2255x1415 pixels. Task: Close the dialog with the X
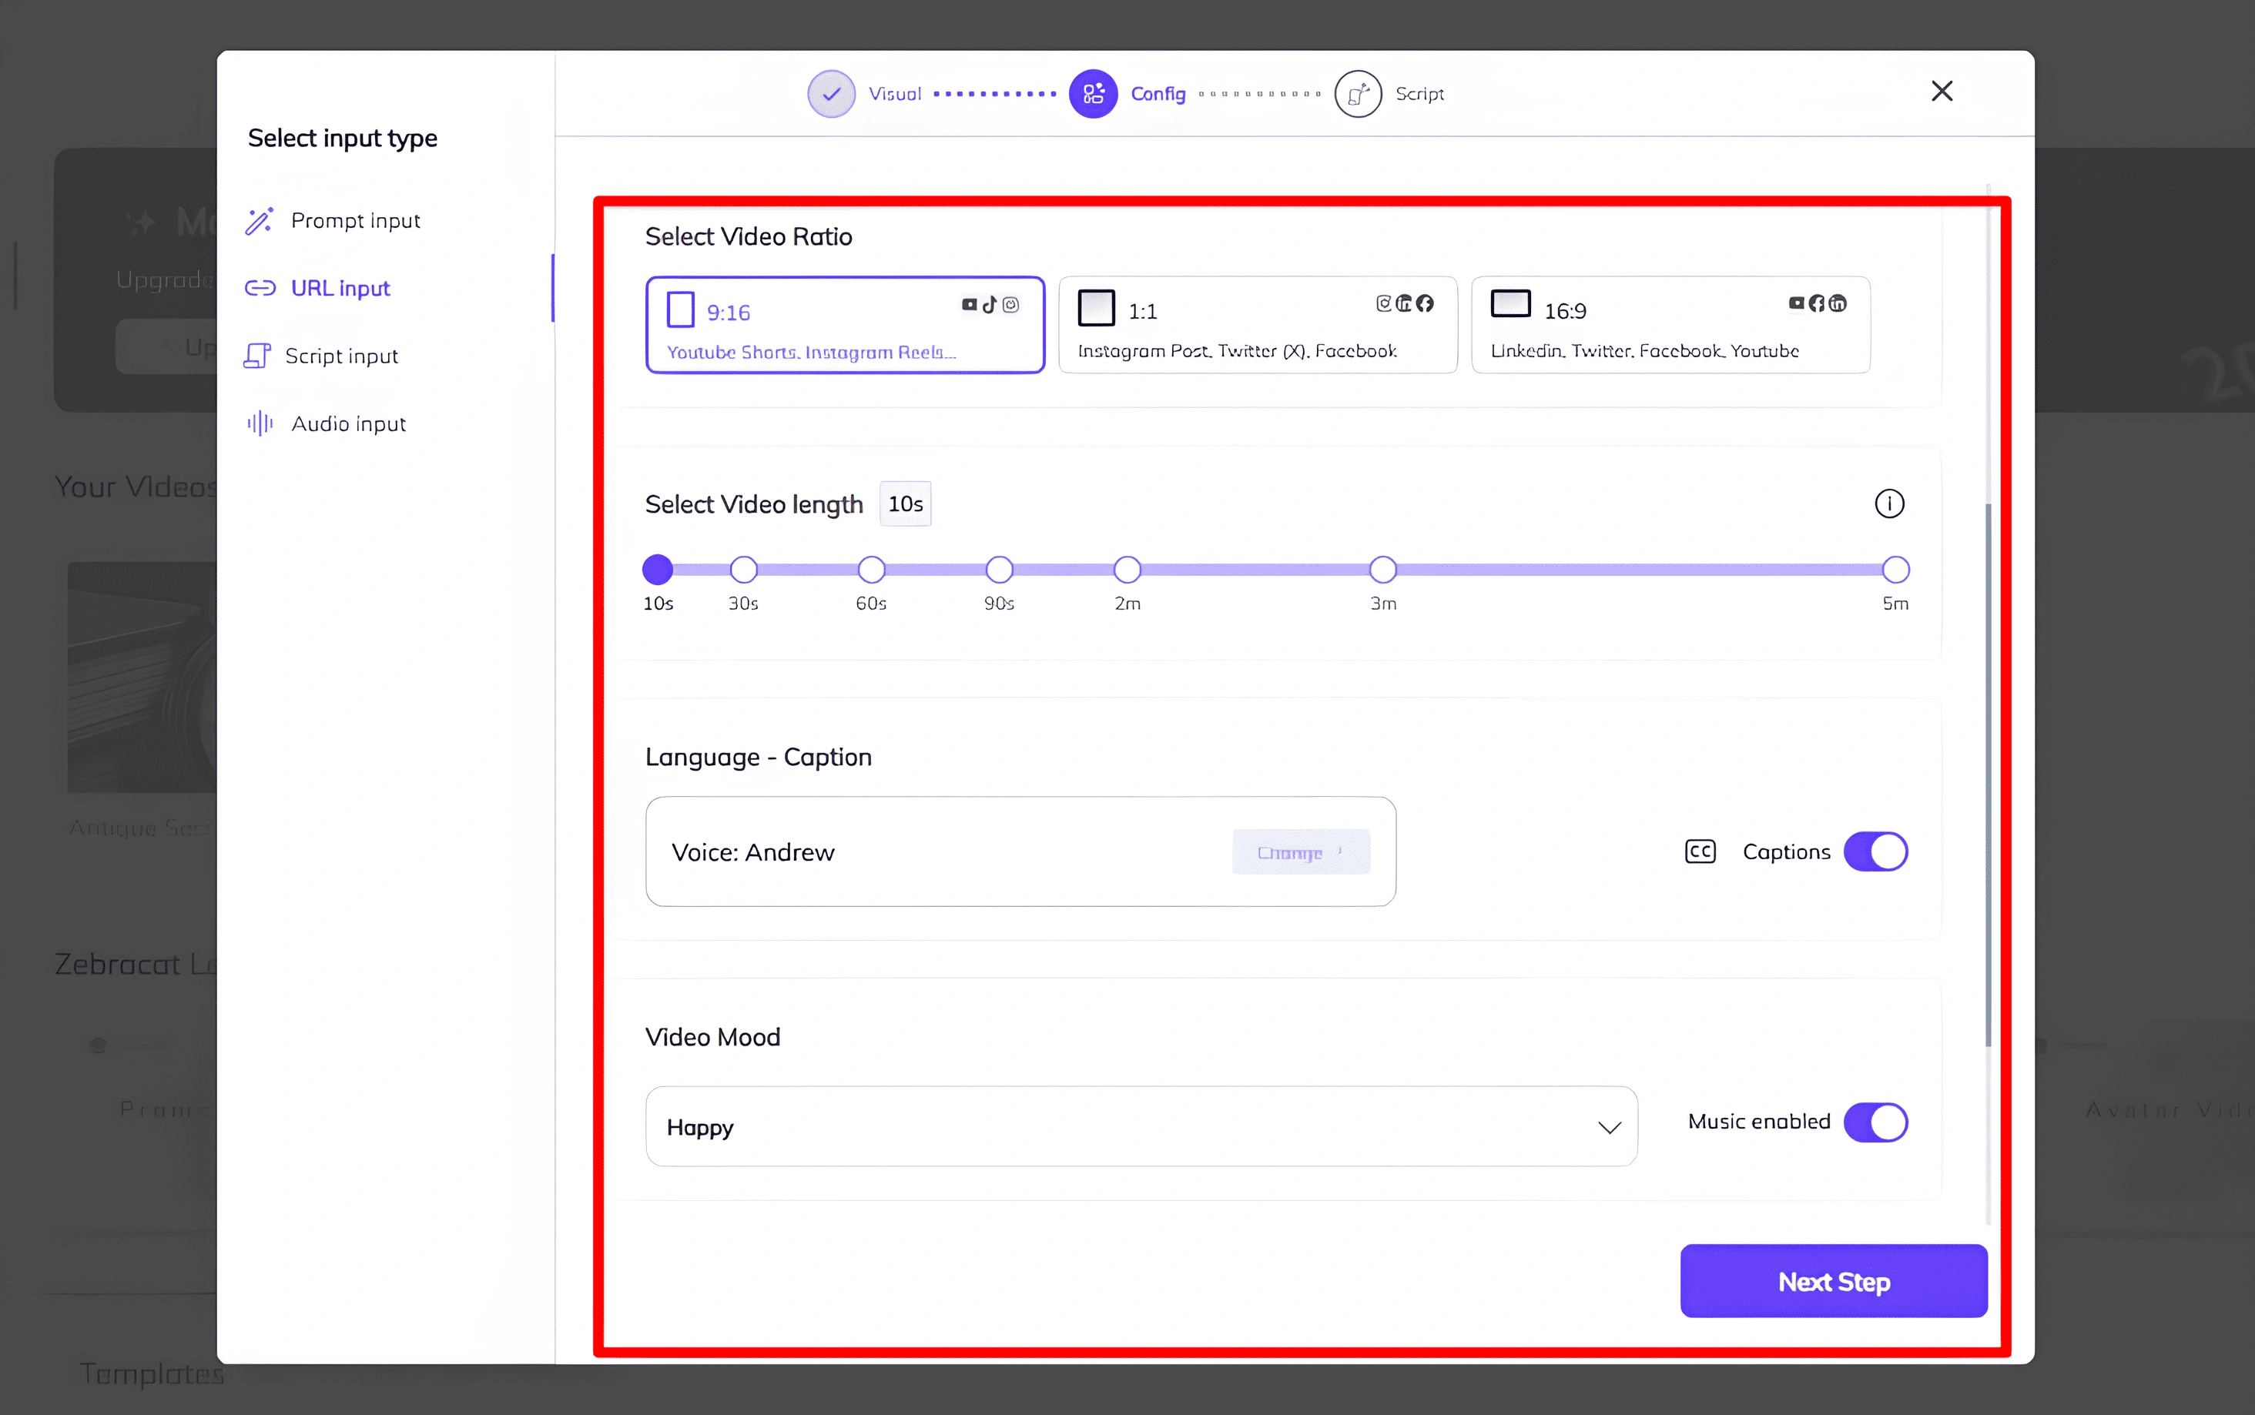pos(1942,91)
